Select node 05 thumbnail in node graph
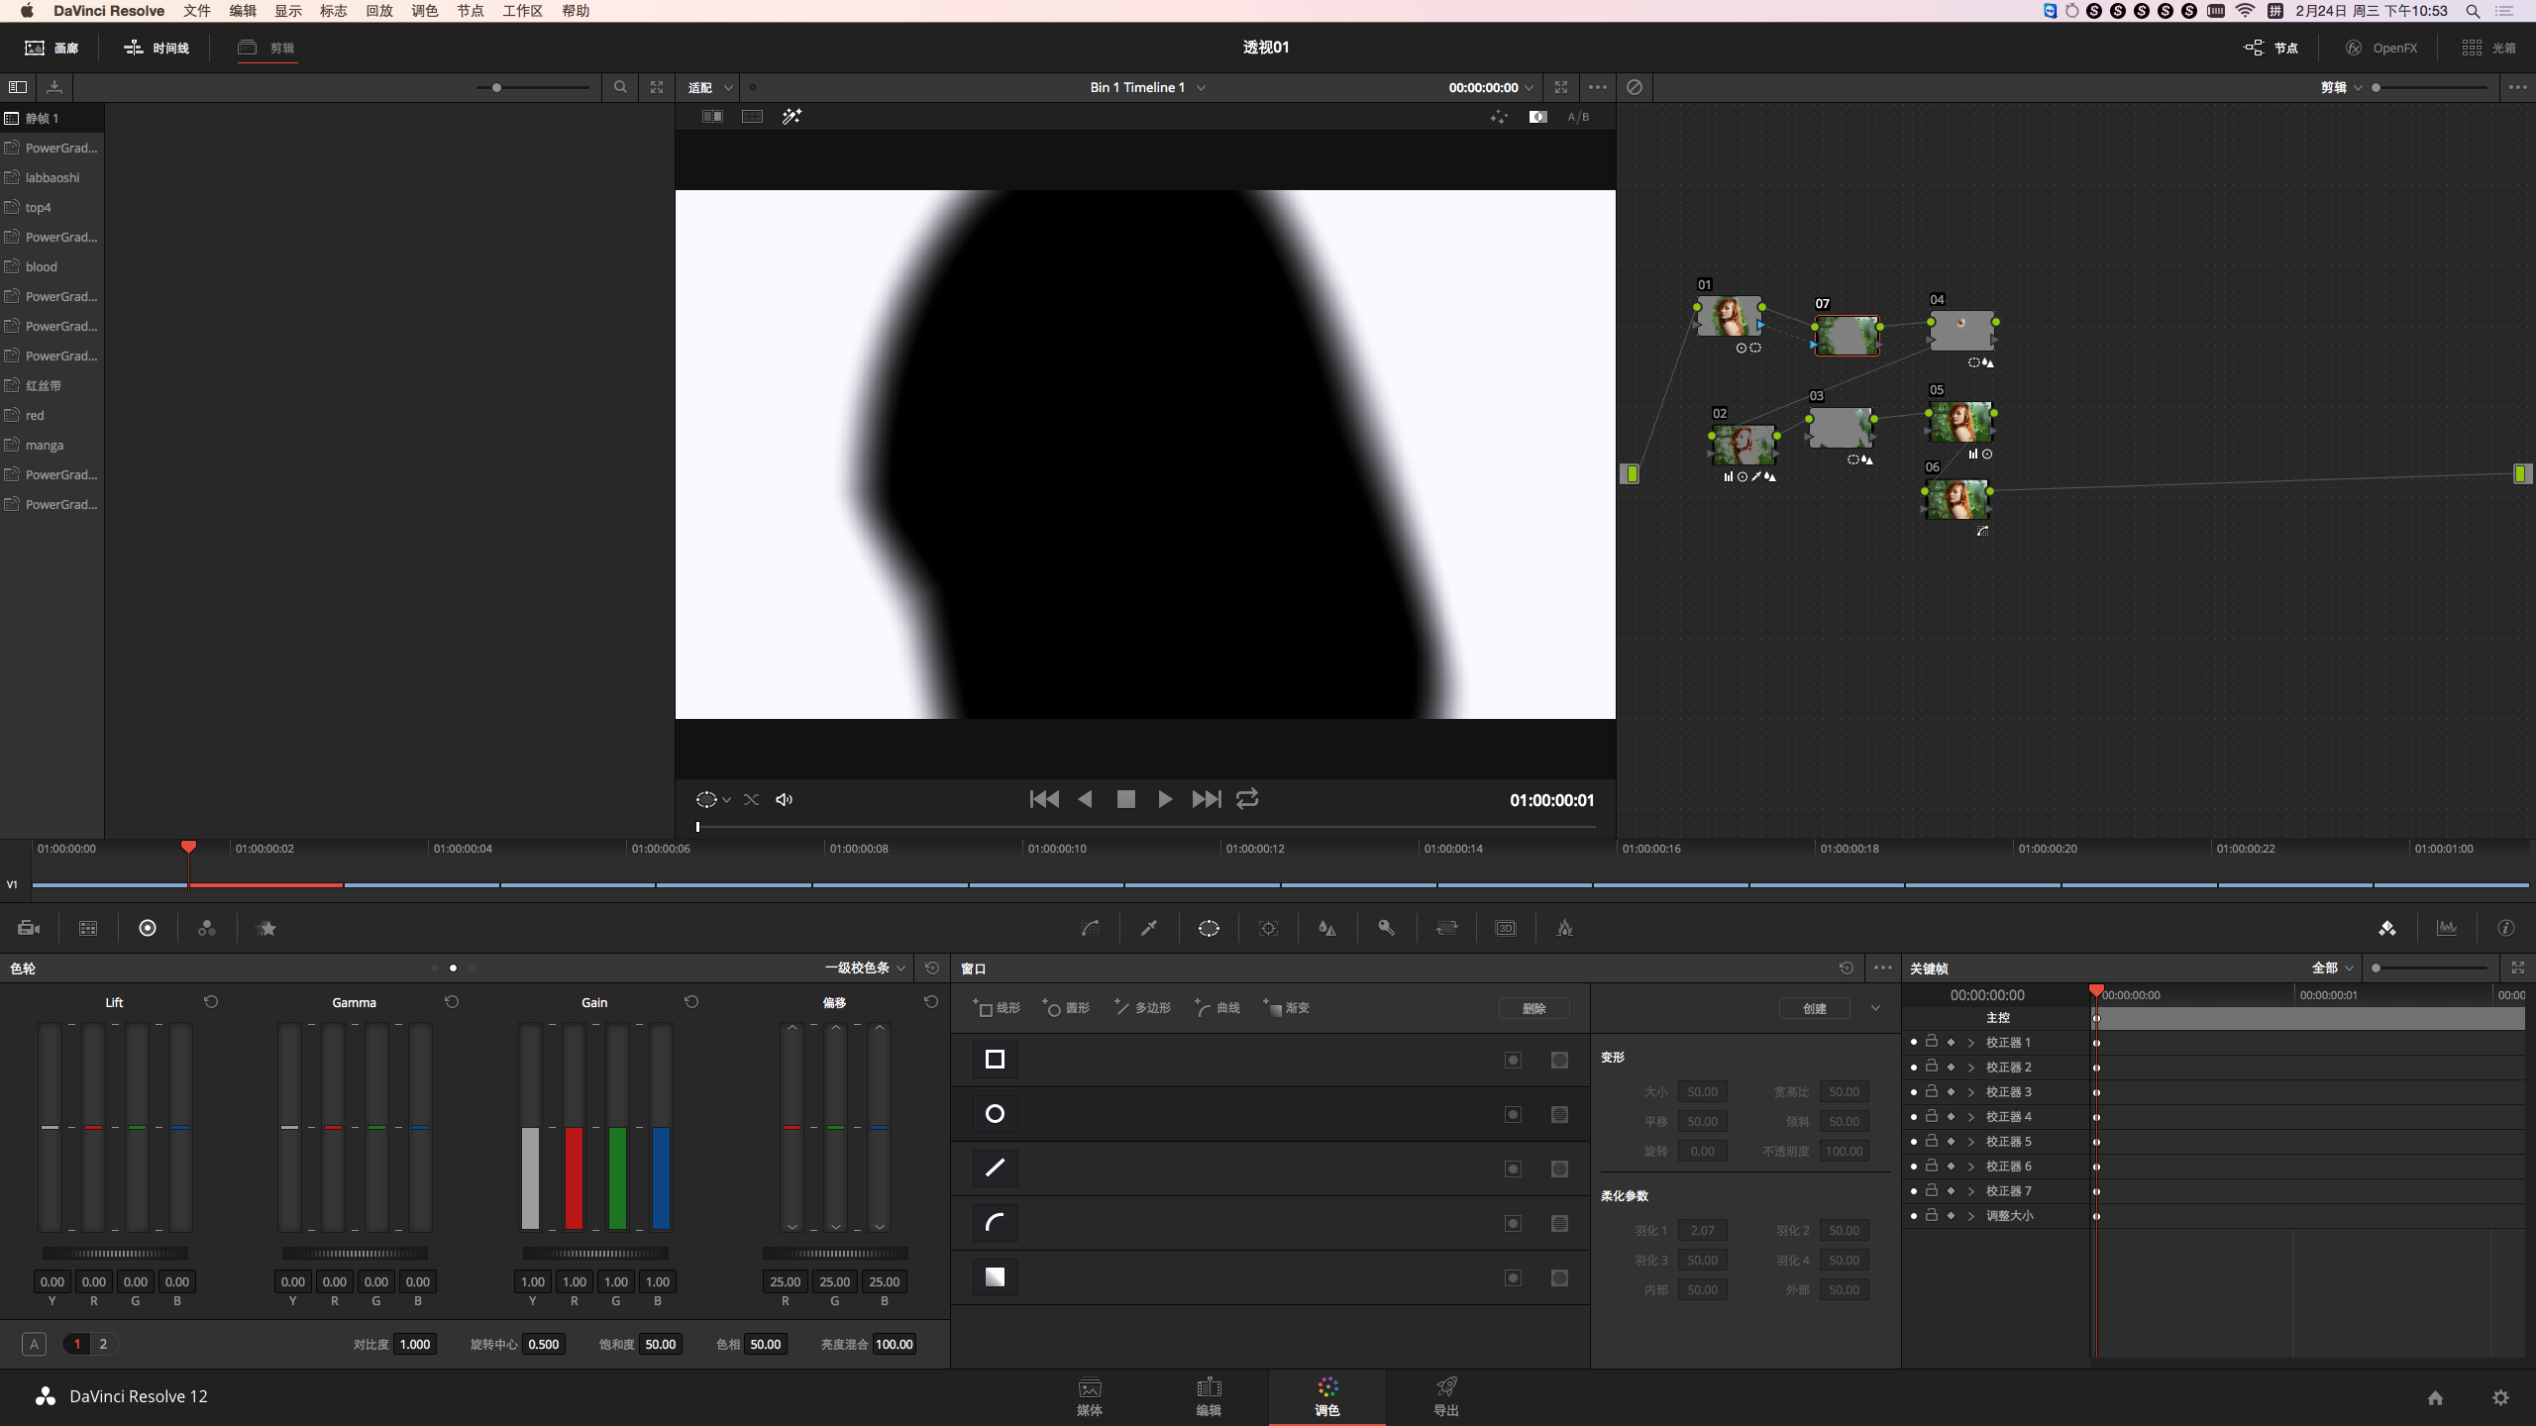 click(1960, 423)
